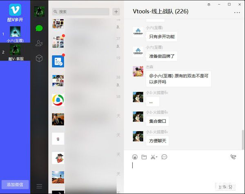245x194 pixels.
Task: Click the 原有的双击不是可以多开吗 message
Action: [x=178, y=79]
